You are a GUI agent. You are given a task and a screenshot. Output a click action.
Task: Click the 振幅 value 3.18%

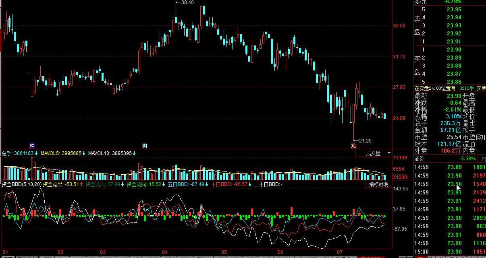453,117
